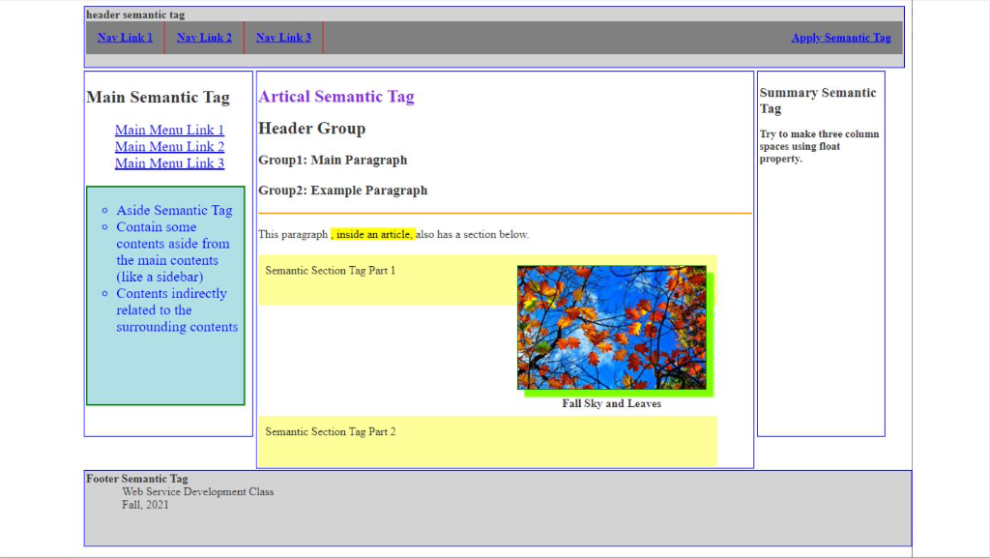Image resolution: width=990 pixels, height=558 pixels.
Task: Open Main Menu Link 1
Action: pos(169,130)
